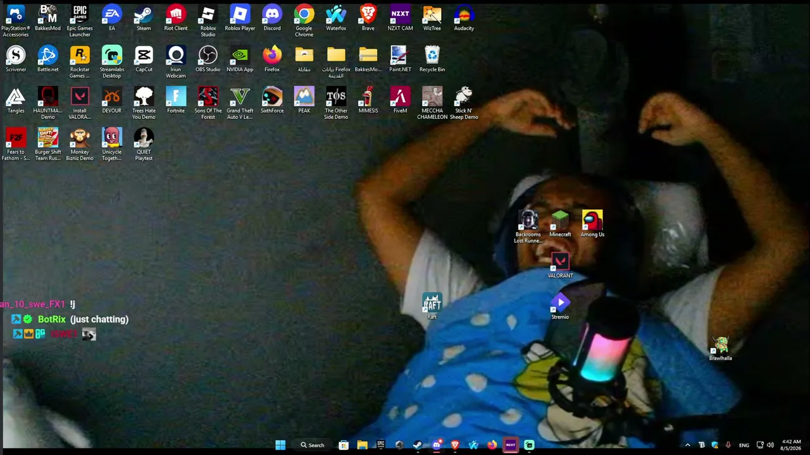810x455 pixels.
Task: Launch Riot Client desktop icon
Action: point(176,18)
